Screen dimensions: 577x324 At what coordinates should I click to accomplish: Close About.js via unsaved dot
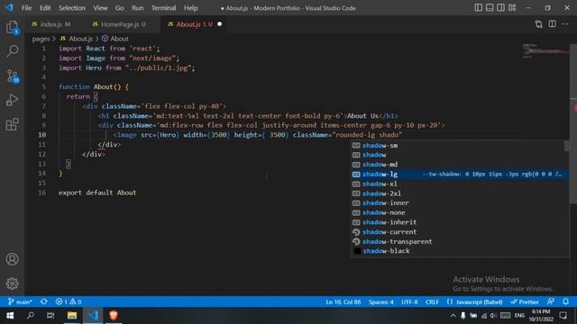pos(220,24)
